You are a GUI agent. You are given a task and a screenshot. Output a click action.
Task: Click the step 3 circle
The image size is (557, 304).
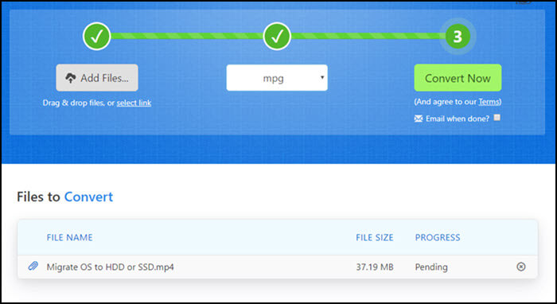click(458, 36)
